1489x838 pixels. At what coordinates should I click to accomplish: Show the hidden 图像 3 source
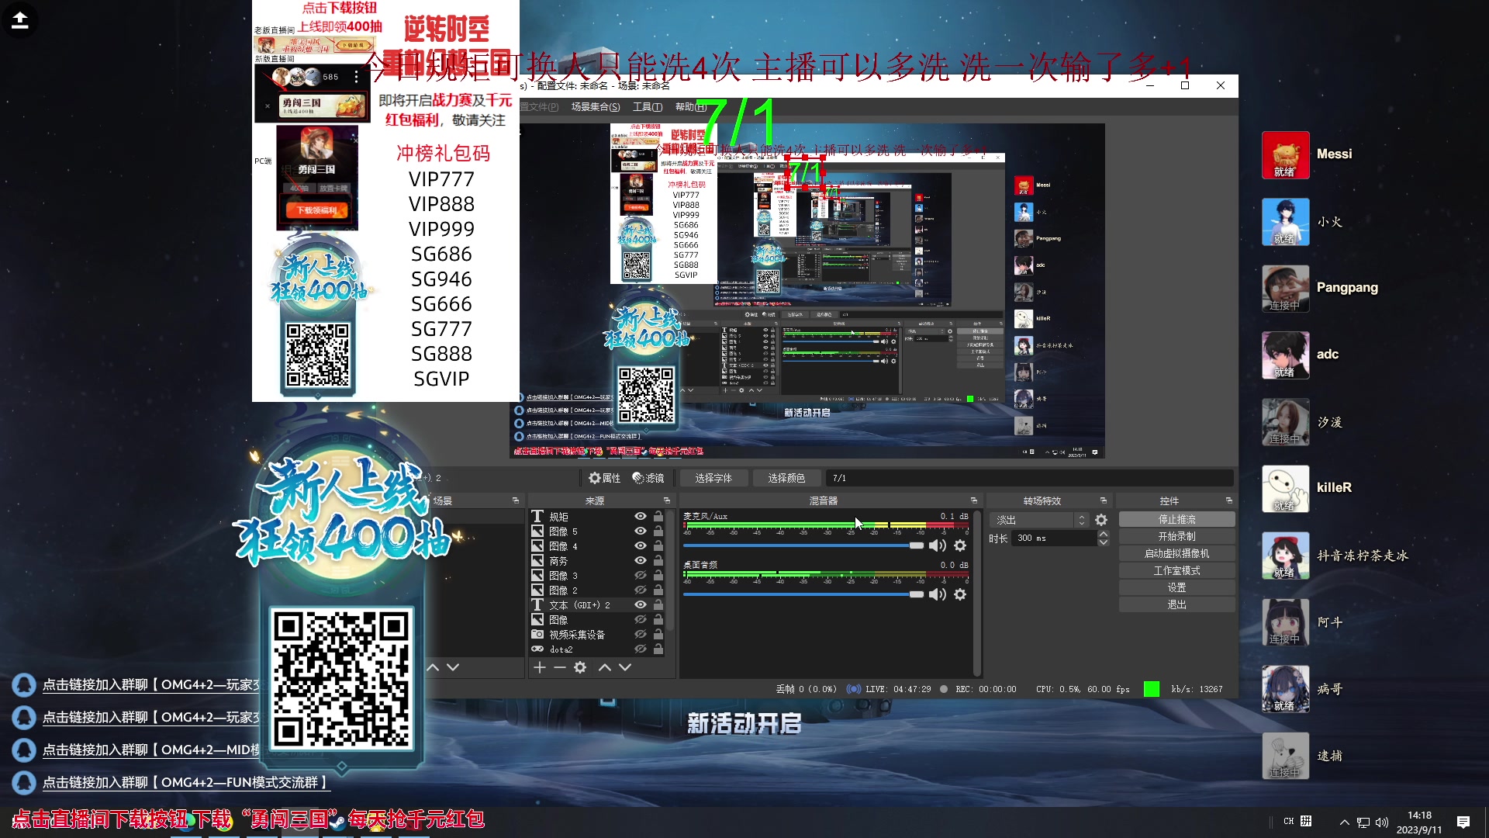[x=640, y=575]
